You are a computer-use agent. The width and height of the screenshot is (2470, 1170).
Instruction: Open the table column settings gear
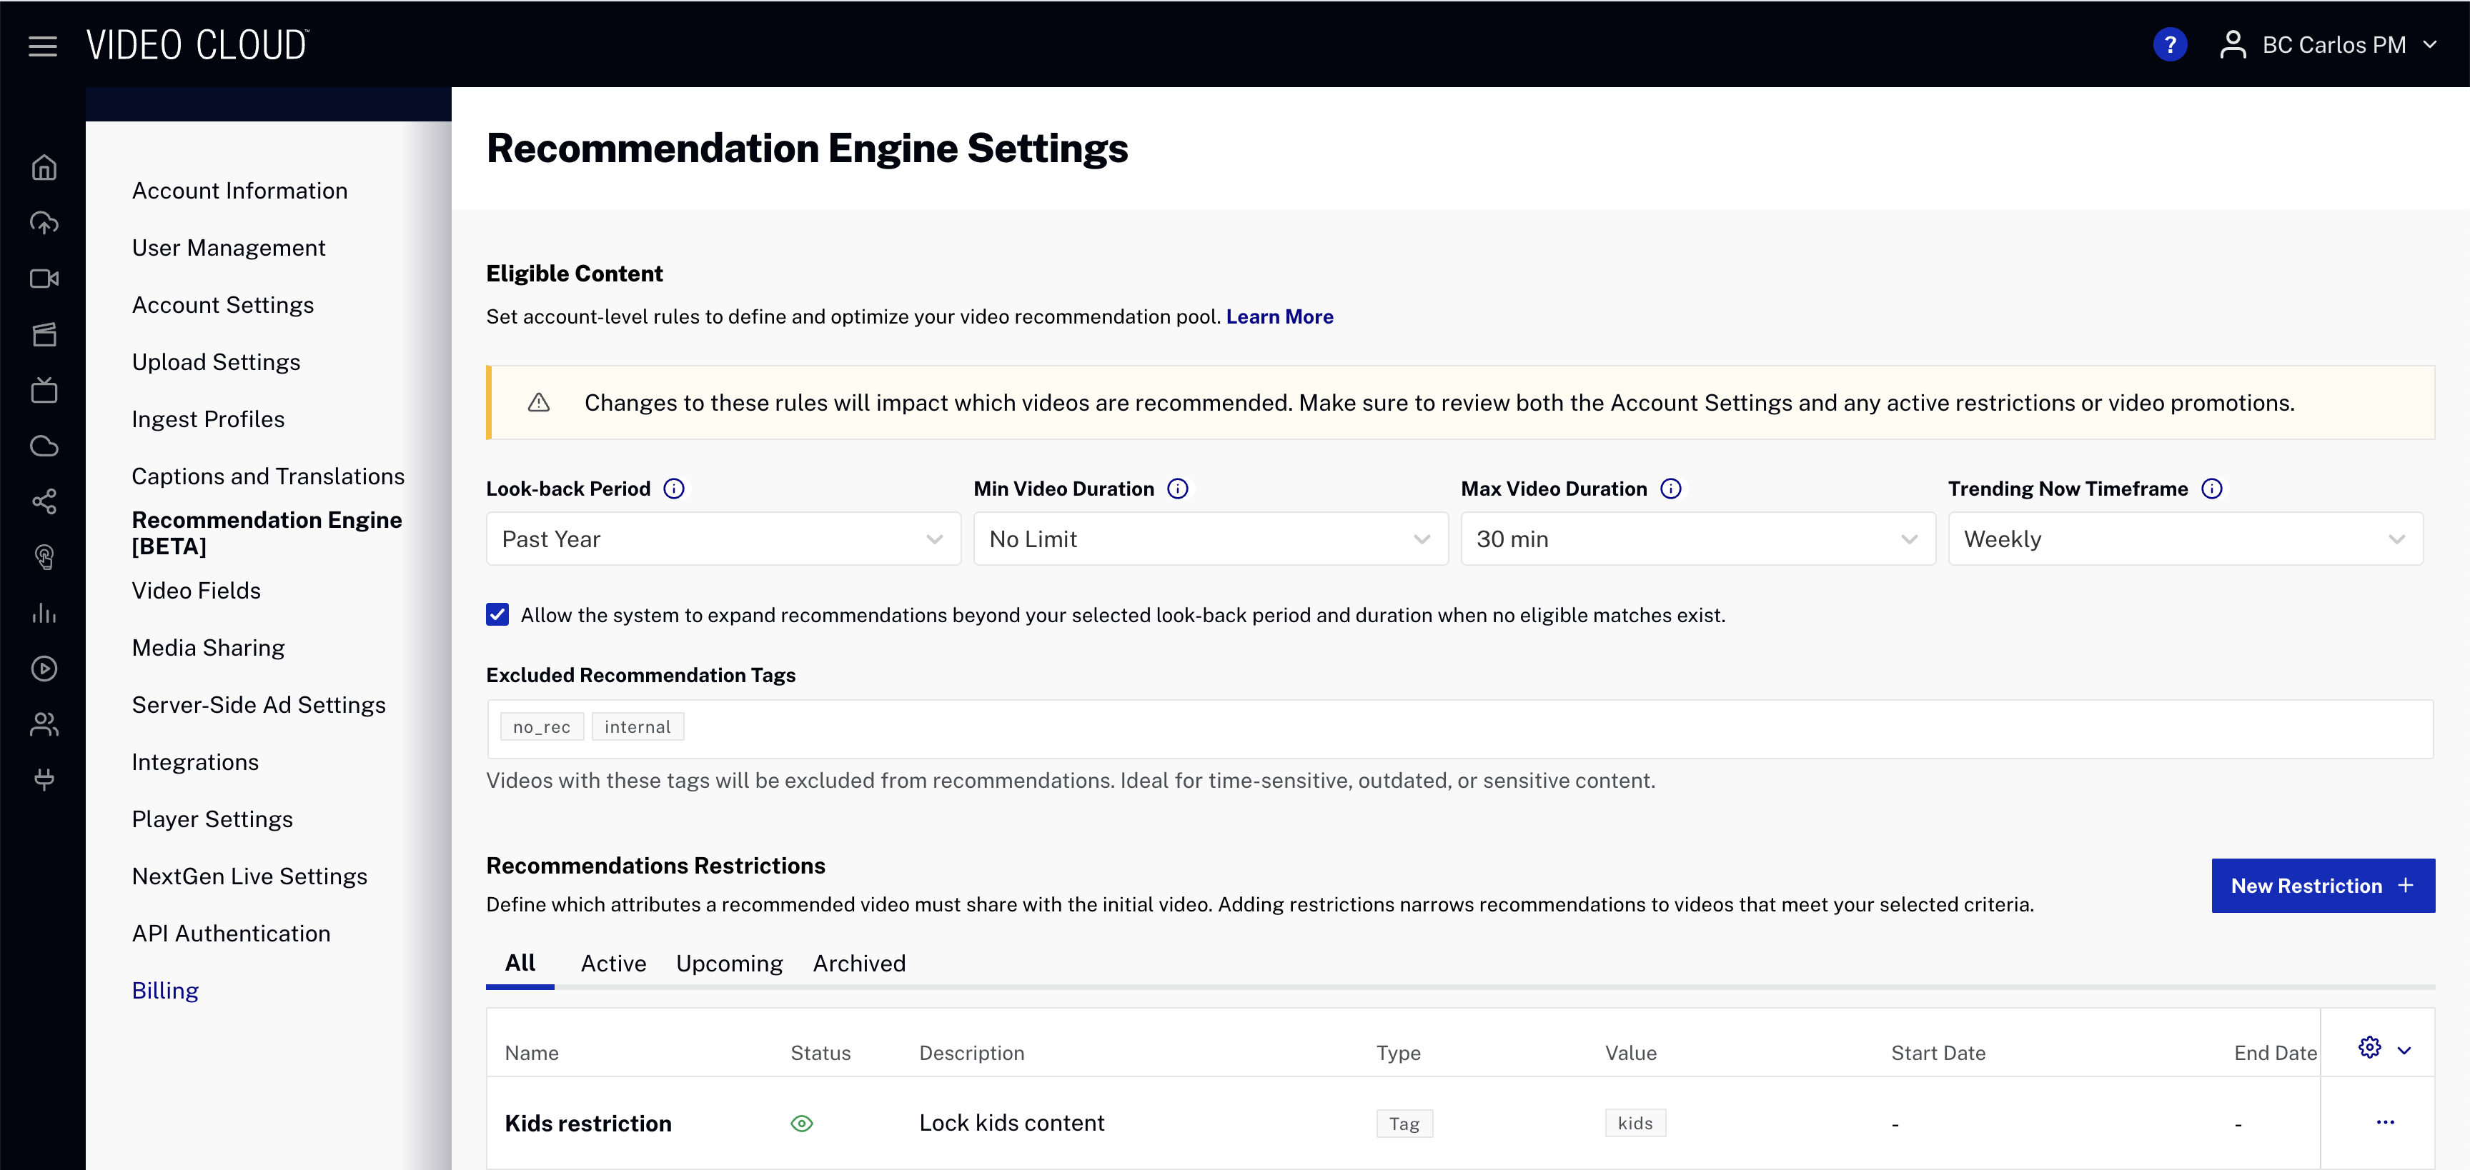point(2369,1049)
